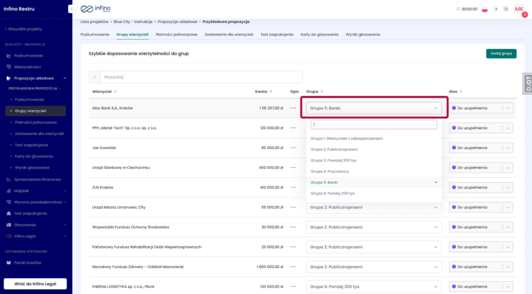Image resolution: width=532 pixels, height=294 pixels.
Task: Open the Alior Bank group dropdown
Action: (x=374, y=108)
